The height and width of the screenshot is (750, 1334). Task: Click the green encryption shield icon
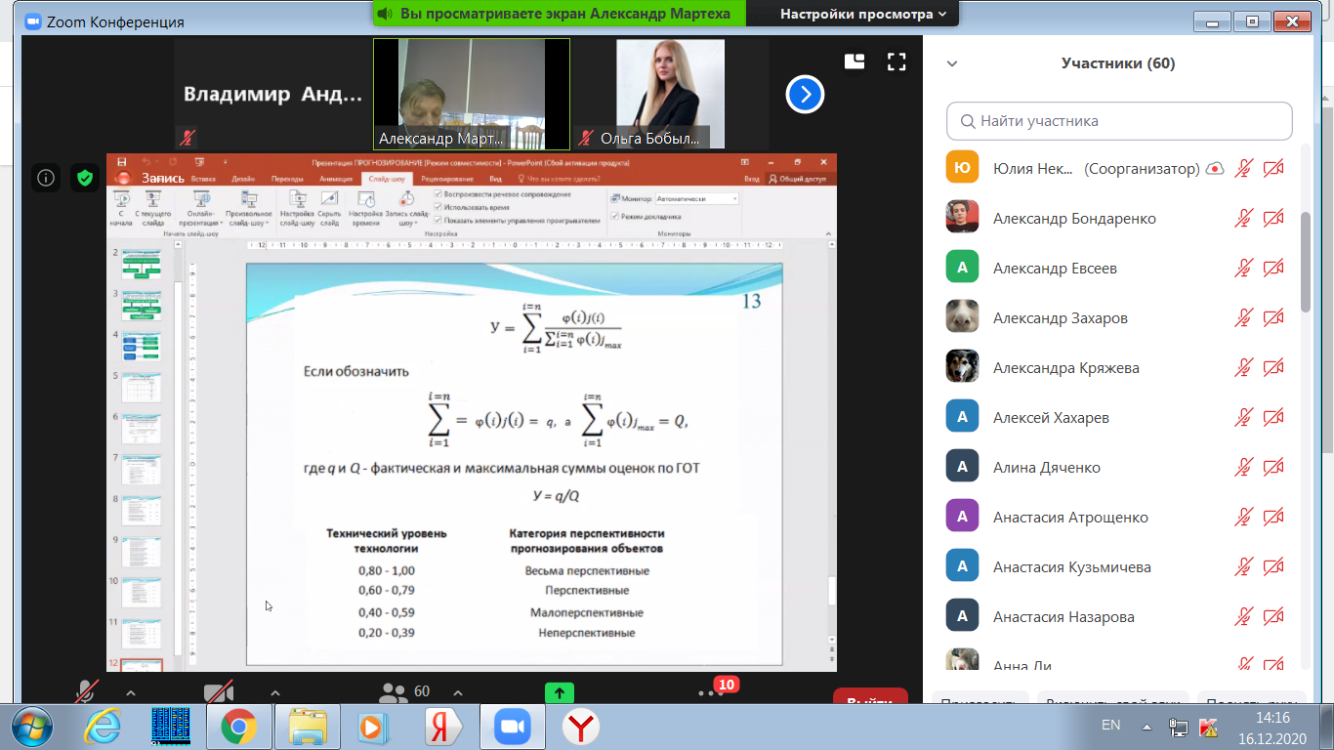point(85,178)
